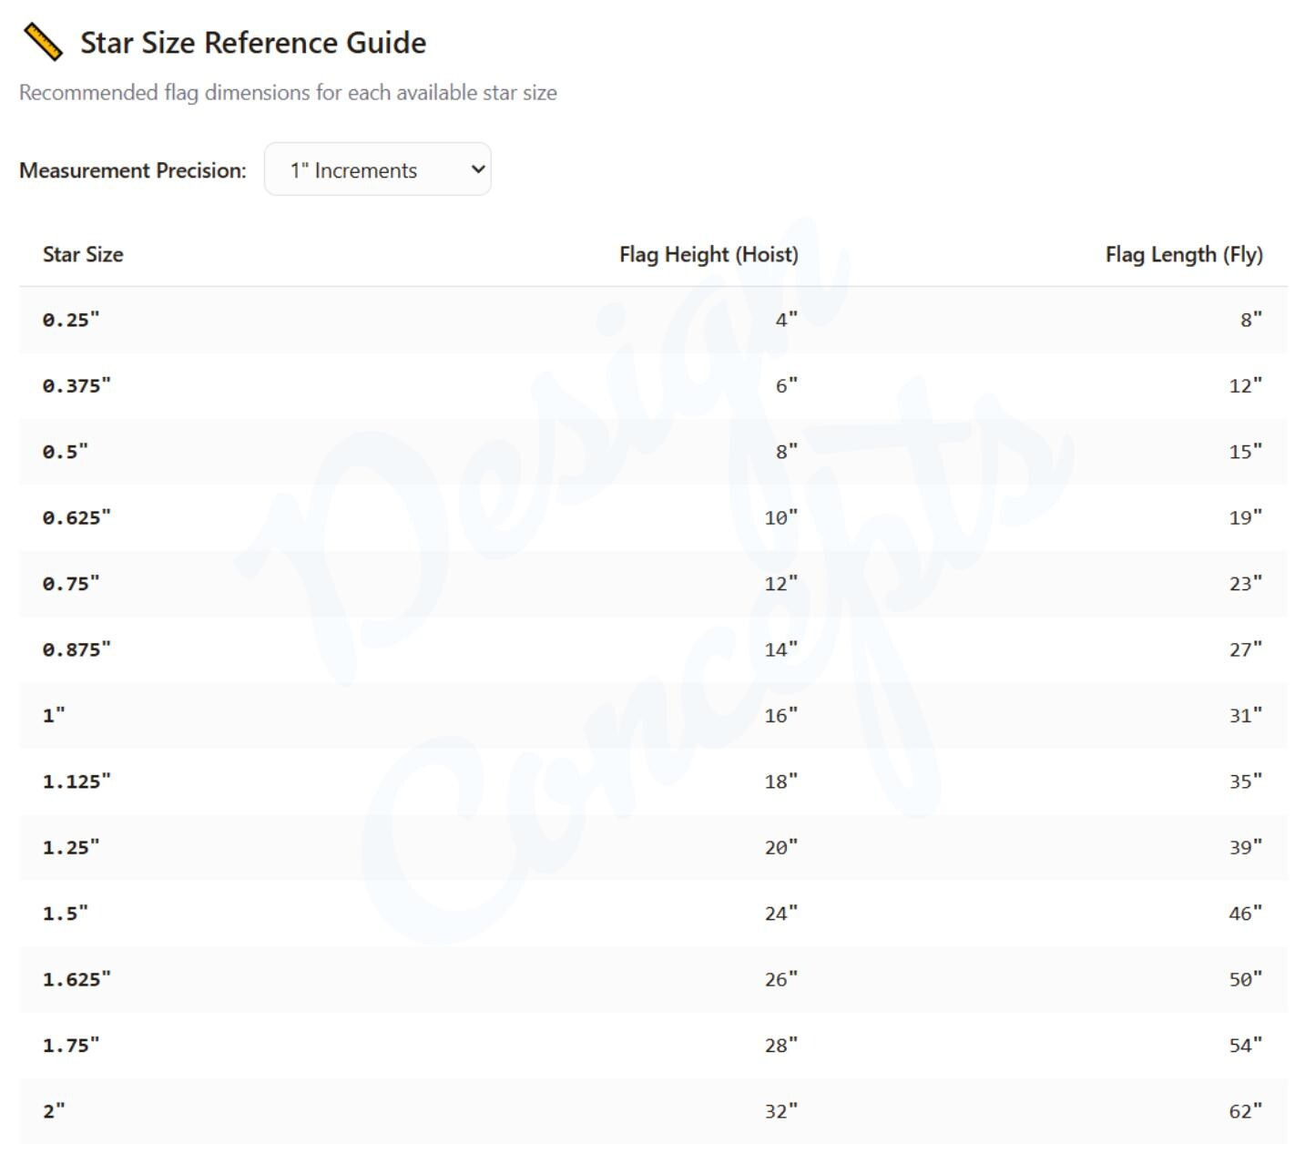Select the 1.125" star size cell
The image size is (1305, 1154).
(x=76, y=781)
